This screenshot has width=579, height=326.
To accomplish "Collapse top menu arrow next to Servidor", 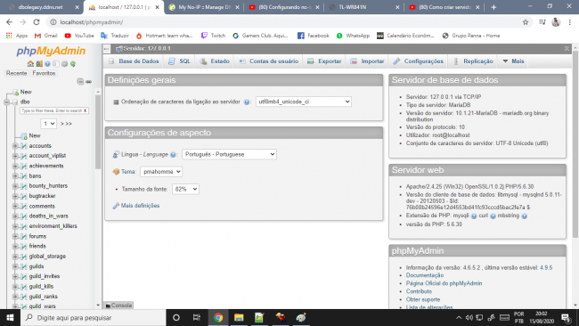I will [x=107, y=49].
